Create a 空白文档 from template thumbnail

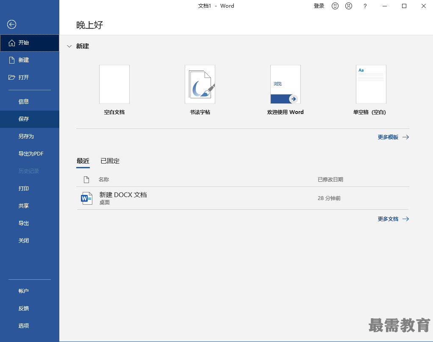pyautogui.click(x=114, y=84)
